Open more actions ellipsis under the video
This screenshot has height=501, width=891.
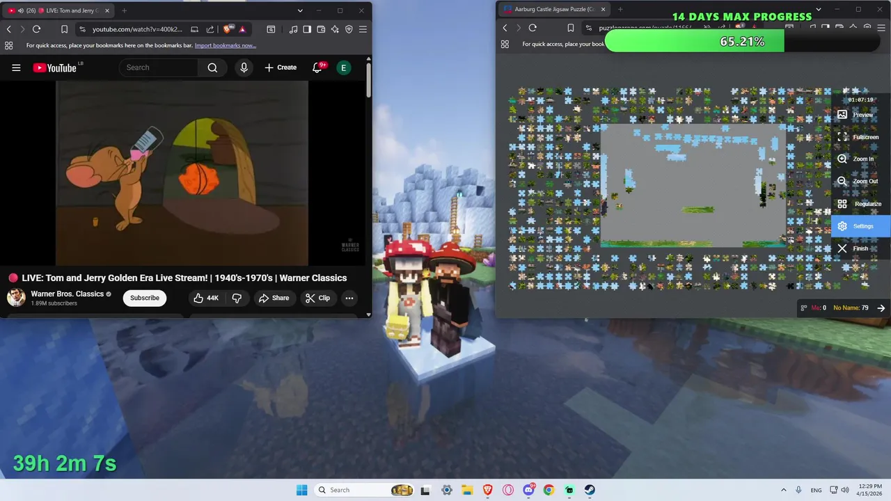coord(349,298)
